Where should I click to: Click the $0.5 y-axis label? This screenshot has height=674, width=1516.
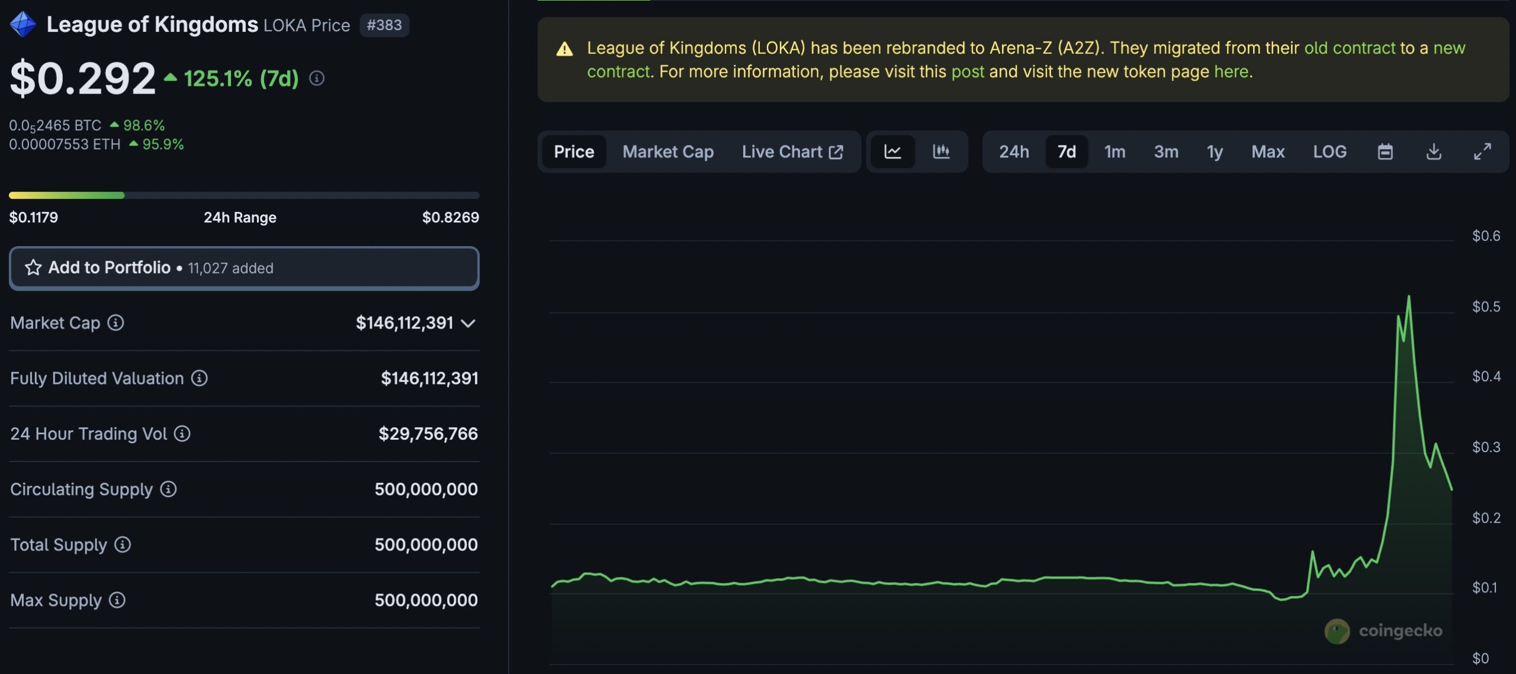tap(1486, 307)
